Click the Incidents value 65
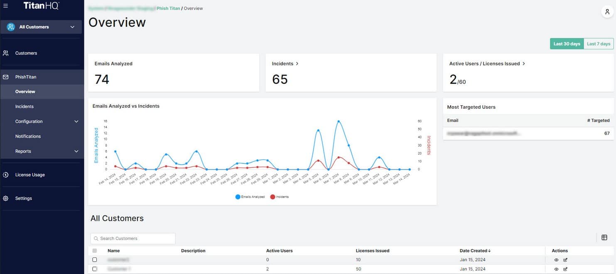The height and width of the screenshot is (274, 616). tap(280, 79)
